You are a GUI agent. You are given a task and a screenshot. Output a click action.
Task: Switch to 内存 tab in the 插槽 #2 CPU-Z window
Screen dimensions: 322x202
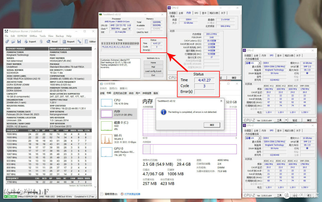(264, 56)
